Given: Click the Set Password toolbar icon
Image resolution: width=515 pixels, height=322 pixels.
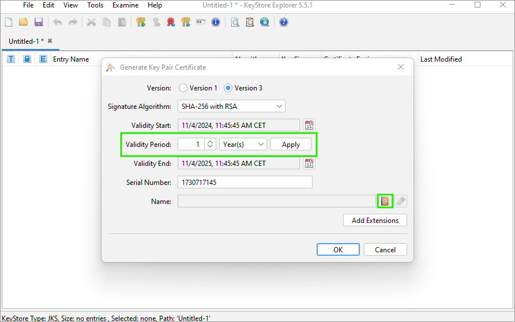Looking at the screenshot, I should (x=201, y=22).
